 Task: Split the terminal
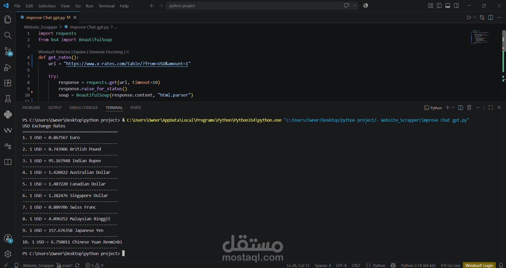(461, 108)
